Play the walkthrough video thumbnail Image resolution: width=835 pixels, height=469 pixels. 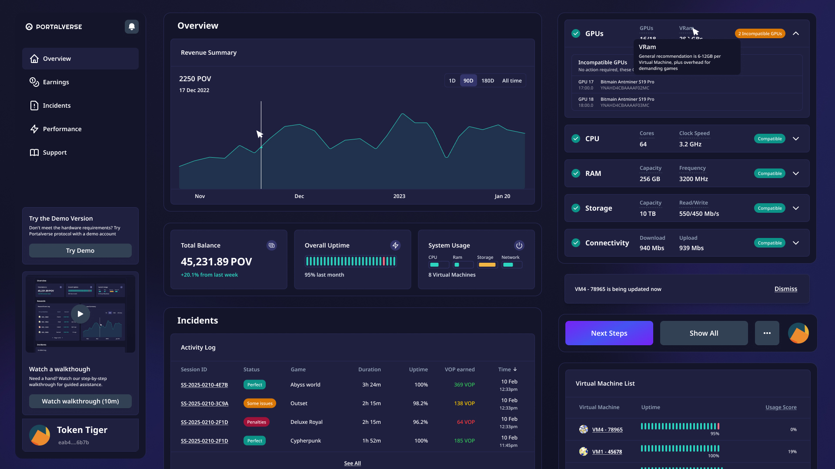(x=80, y=314)
